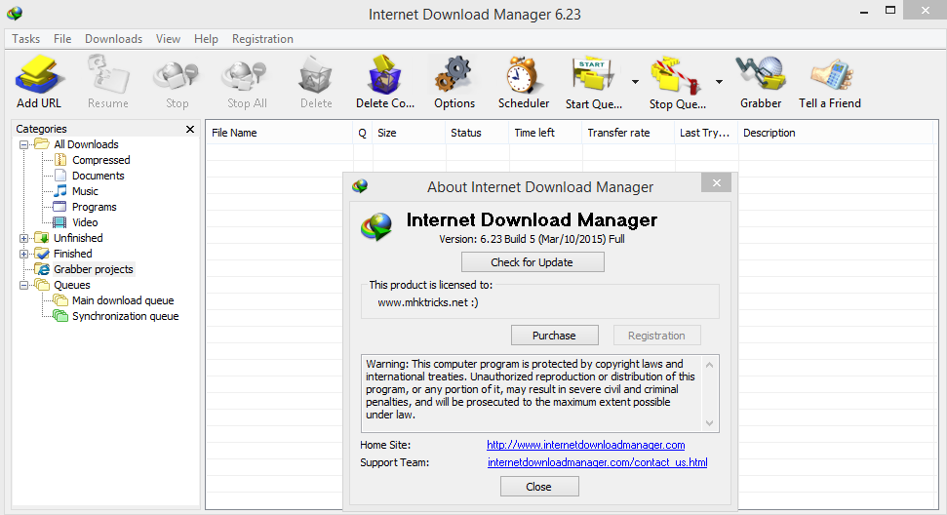Select the Queues folder label
The image size is (947, 515).
point(71,285)
